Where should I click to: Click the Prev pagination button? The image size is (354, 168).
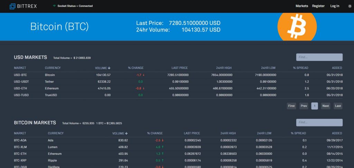(304, 106)
